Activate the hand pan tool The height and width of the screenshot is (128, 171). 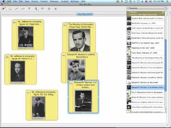click(x=42, y=9)
